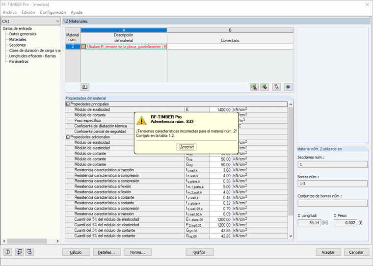Open the Archivo menu
The width and height of the screenshot is (373, 266).
click(x=10, y=12)
